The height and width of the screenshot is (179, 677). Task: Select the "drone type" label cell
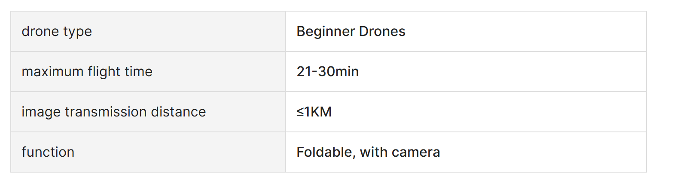148,31
